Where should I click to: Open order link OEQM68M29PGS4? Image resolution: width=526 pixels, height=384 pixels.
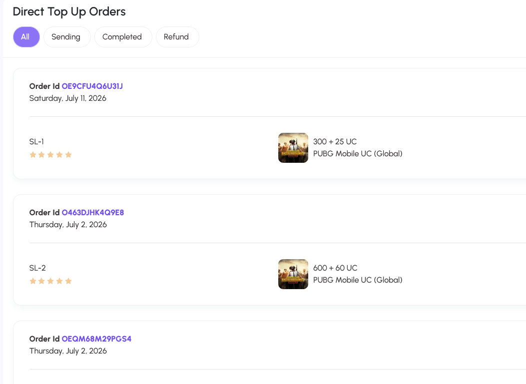pos(96,339)
